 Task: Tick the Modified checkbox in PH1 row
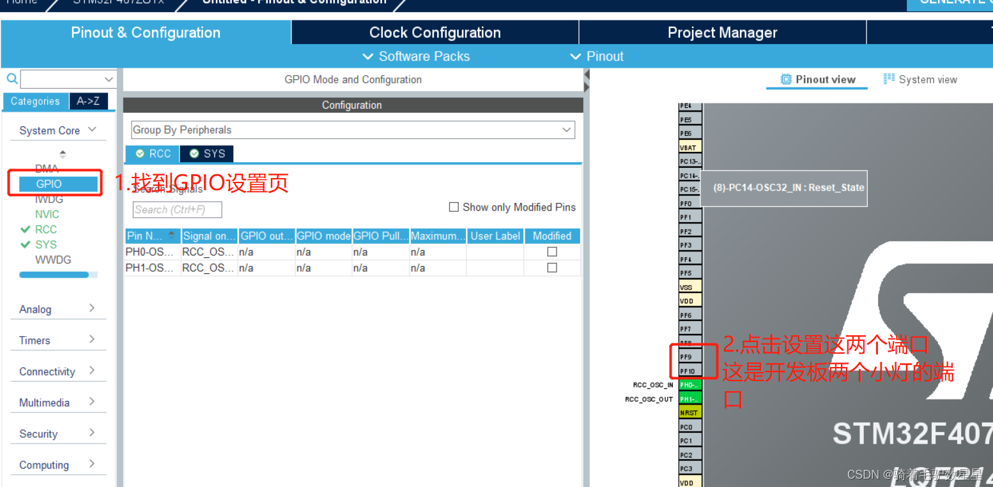(x=552, y=268)
